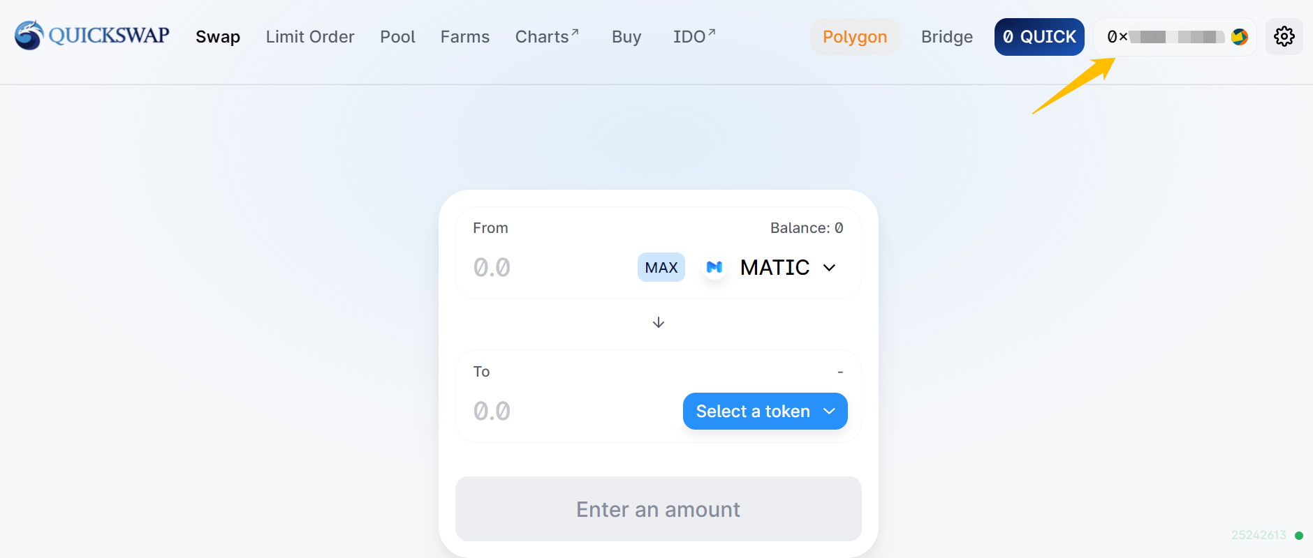Click the green network status dot
The width and height of the screenshot is (1313, 558).
(1299, 536)
